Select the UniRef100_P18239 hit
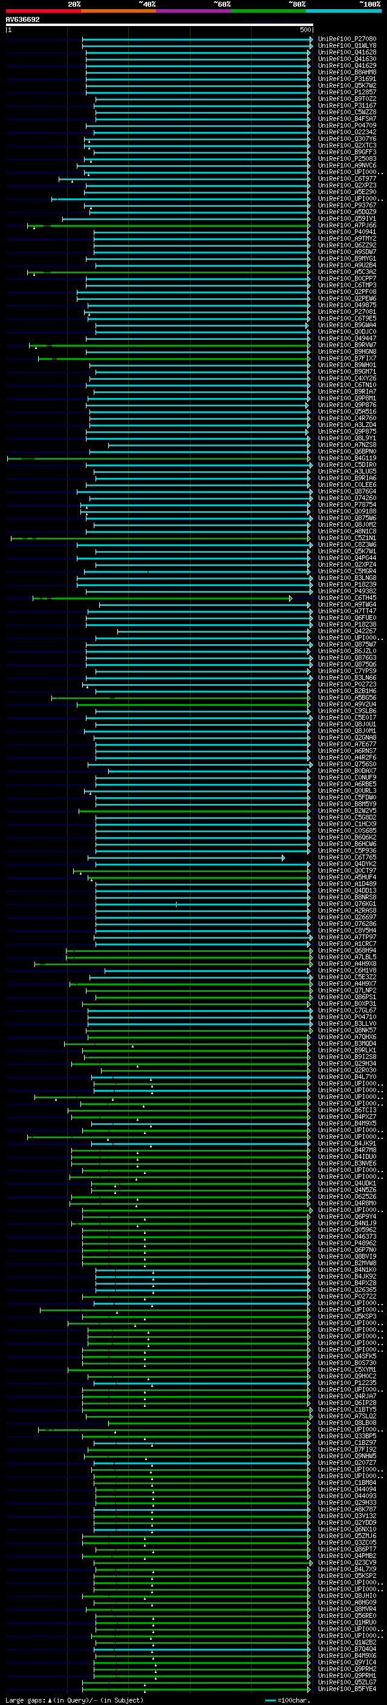The width and height of the screenshot is (387, 1705). 346,585
